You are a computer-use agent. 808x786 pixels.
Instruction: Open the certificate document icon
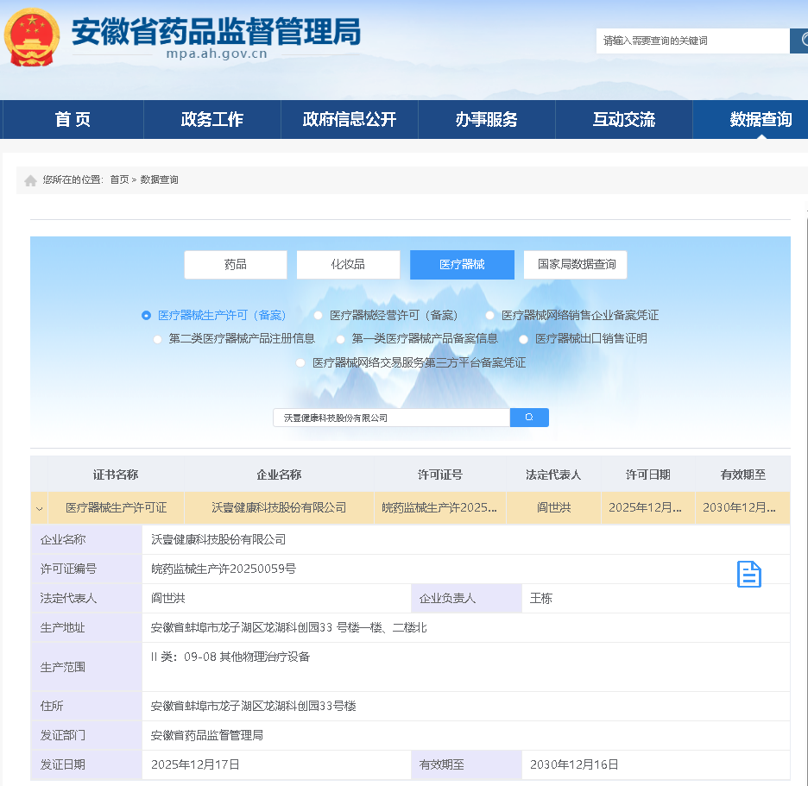pos(748,574)
